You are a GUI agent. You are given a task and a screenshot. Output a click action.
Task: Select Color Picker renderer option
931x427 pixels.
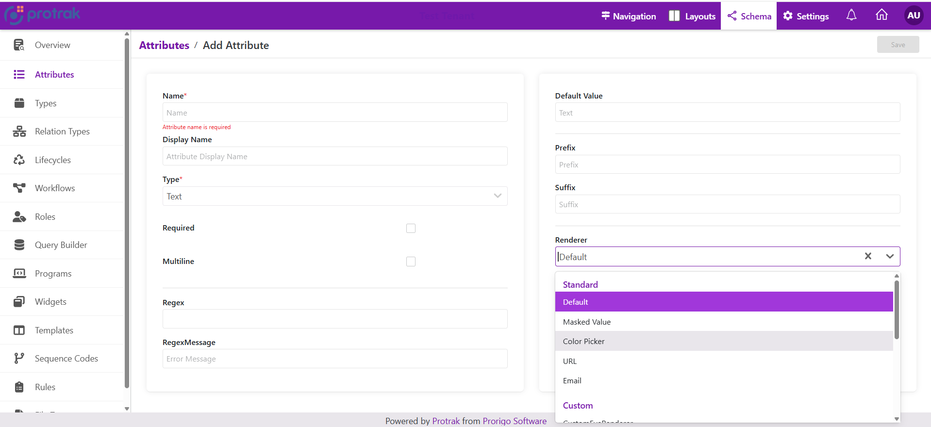click(x=583, y=341)
